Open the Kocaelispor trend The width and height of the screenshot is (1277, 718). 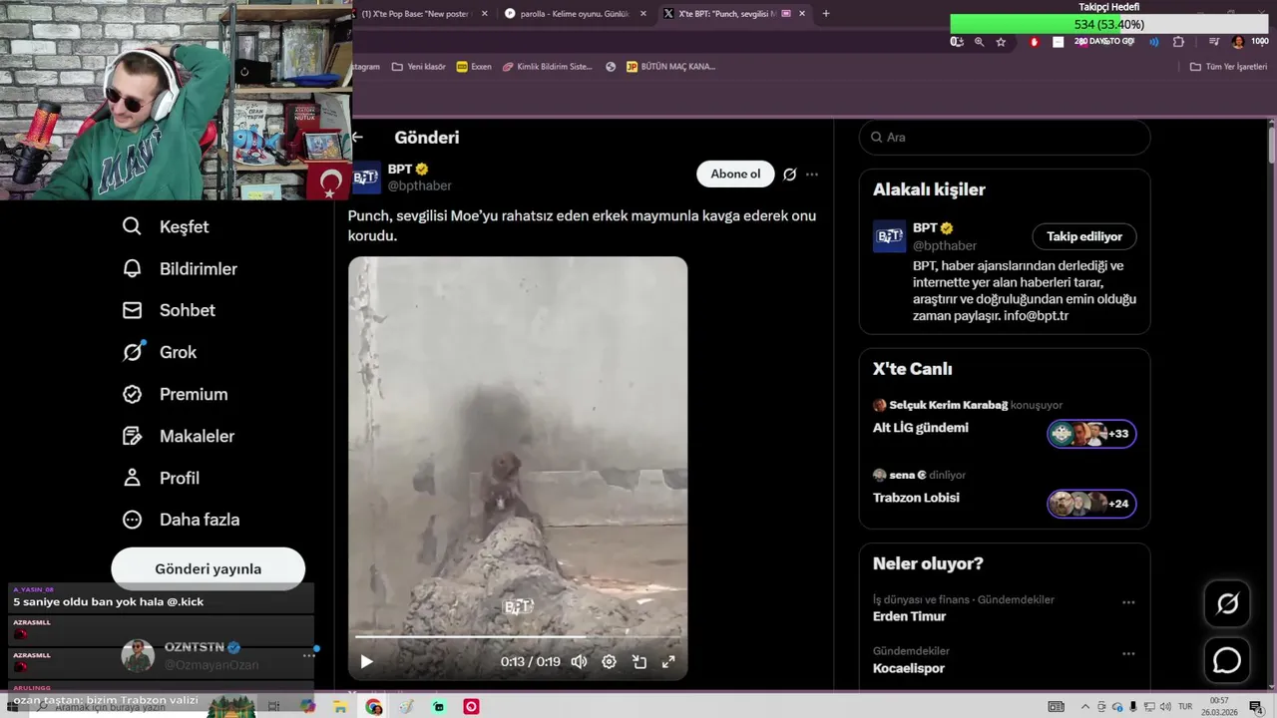[908, 668]
